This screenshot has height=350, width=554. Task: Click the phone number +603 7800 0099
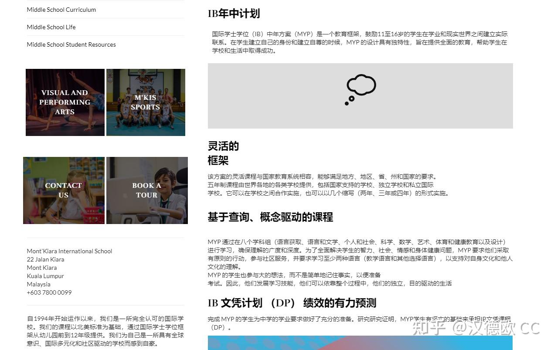point(49,292)
